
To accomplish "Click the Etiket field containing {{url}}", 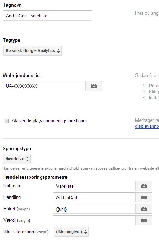I will coord(94,209).
